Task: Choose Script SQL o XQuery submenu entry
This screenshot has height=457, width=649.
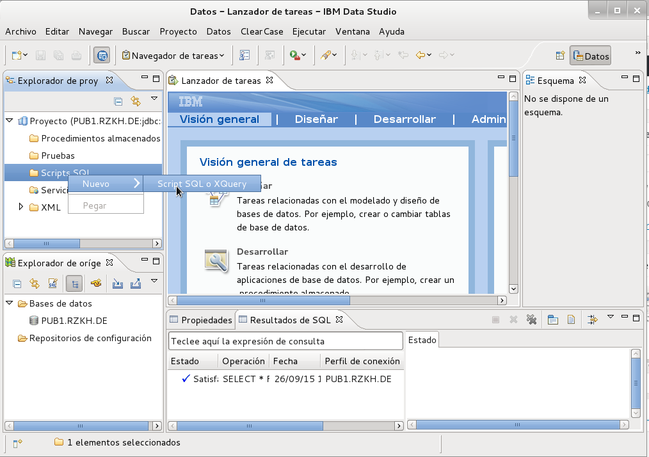Action: tap(202, 184)
